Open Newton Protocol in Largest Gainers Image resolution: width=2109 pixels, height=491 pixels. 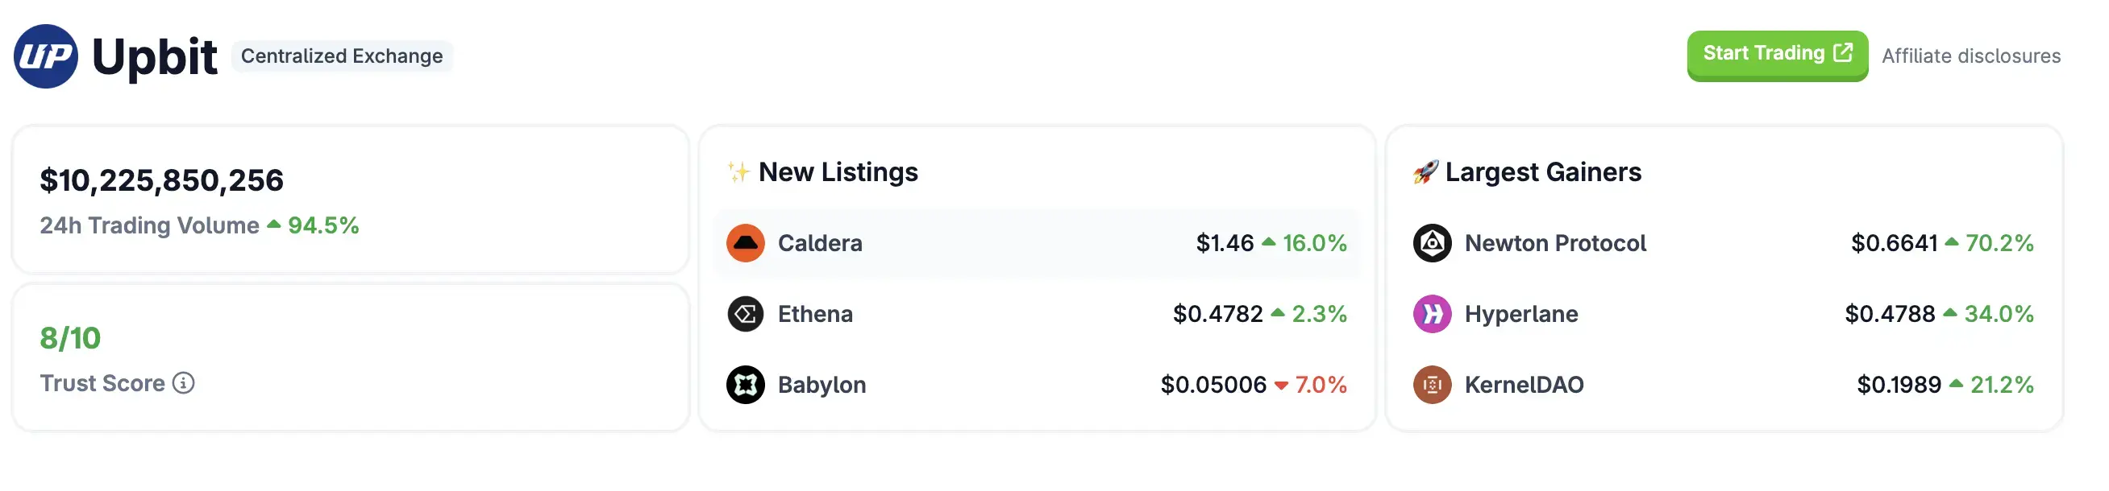point(1554,243)
